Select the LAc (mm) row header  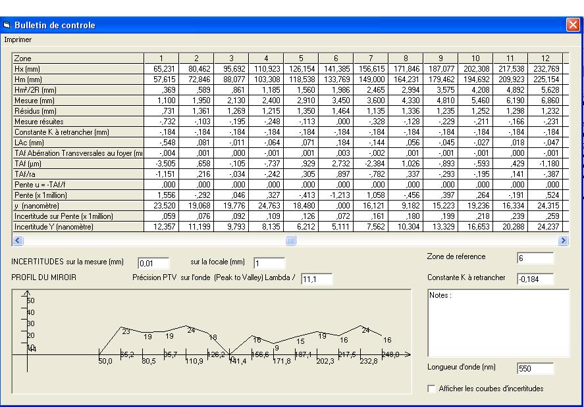pyautogui.click(x=78, y=143)
